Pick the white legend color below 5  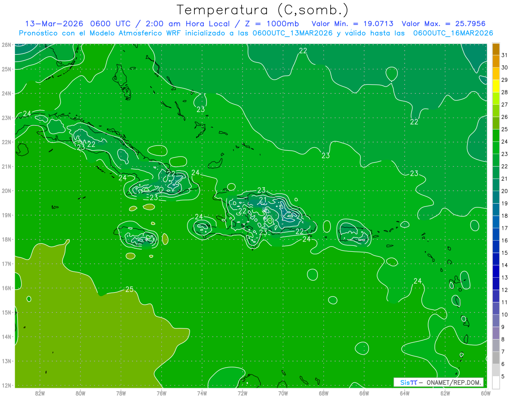tap(496, 382)
